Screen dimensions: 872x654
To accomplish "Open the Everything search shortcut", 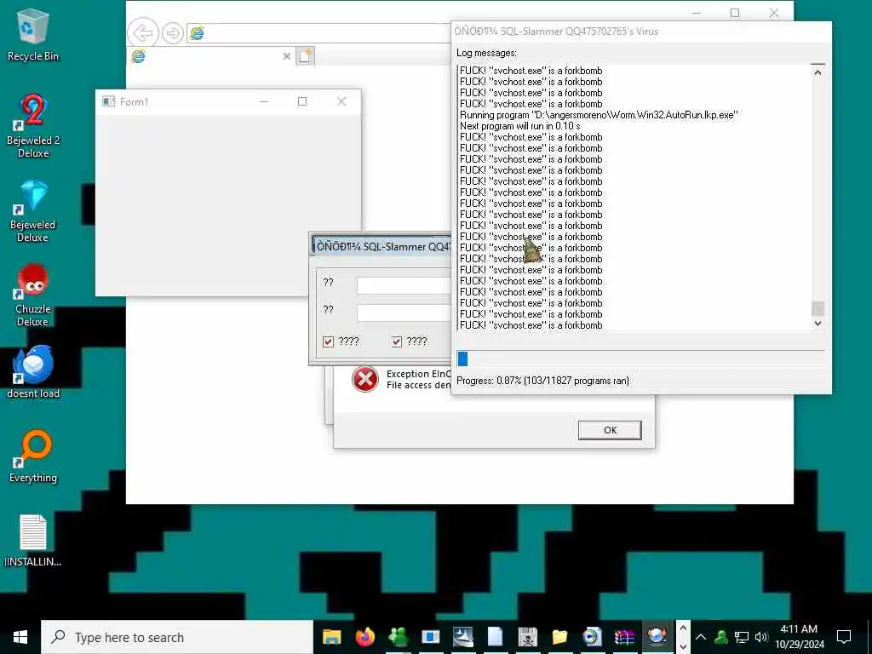I will pyautogui.click(x=33, y=456).
